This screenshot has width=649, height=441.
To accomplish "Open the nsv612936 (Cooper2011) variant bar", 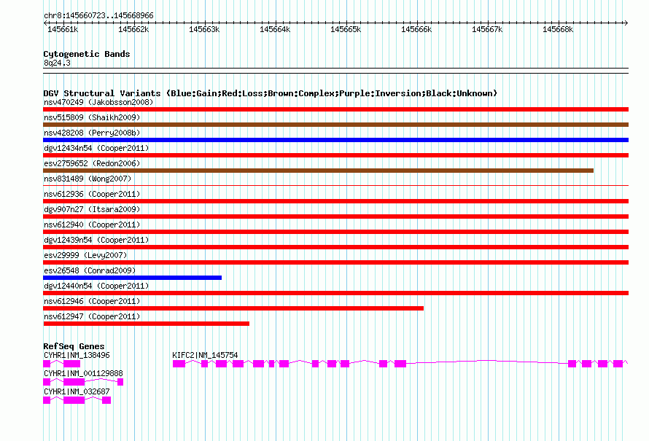I will point(335,201).
